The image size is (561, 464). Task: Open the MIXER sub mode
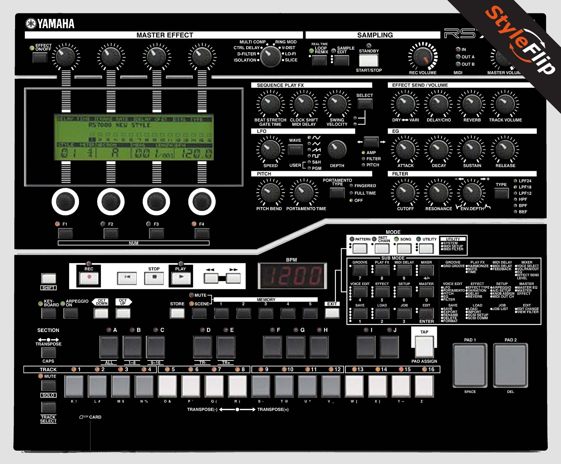[426, 270]
